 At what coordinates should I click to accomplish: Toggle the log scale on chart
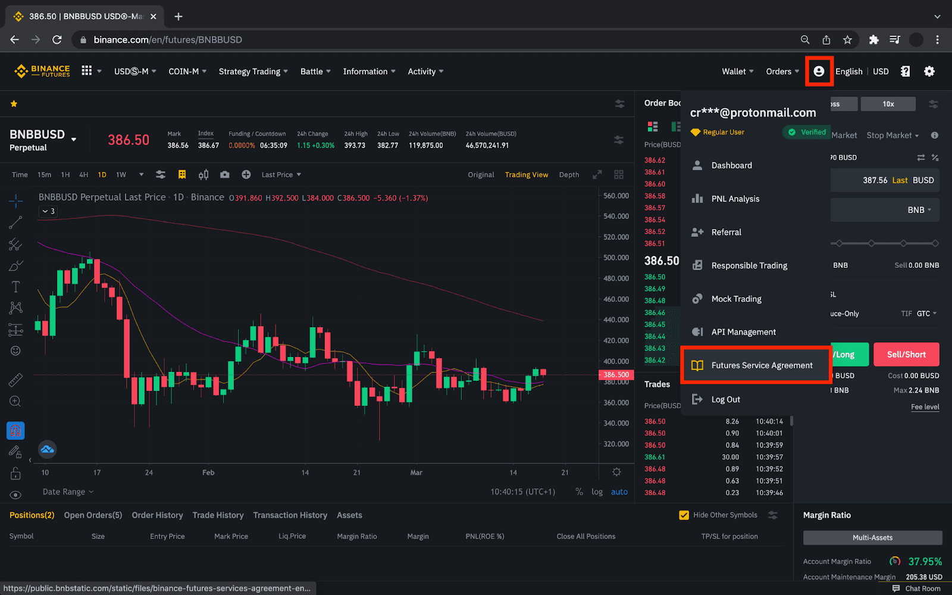click(x=597, y=492)
